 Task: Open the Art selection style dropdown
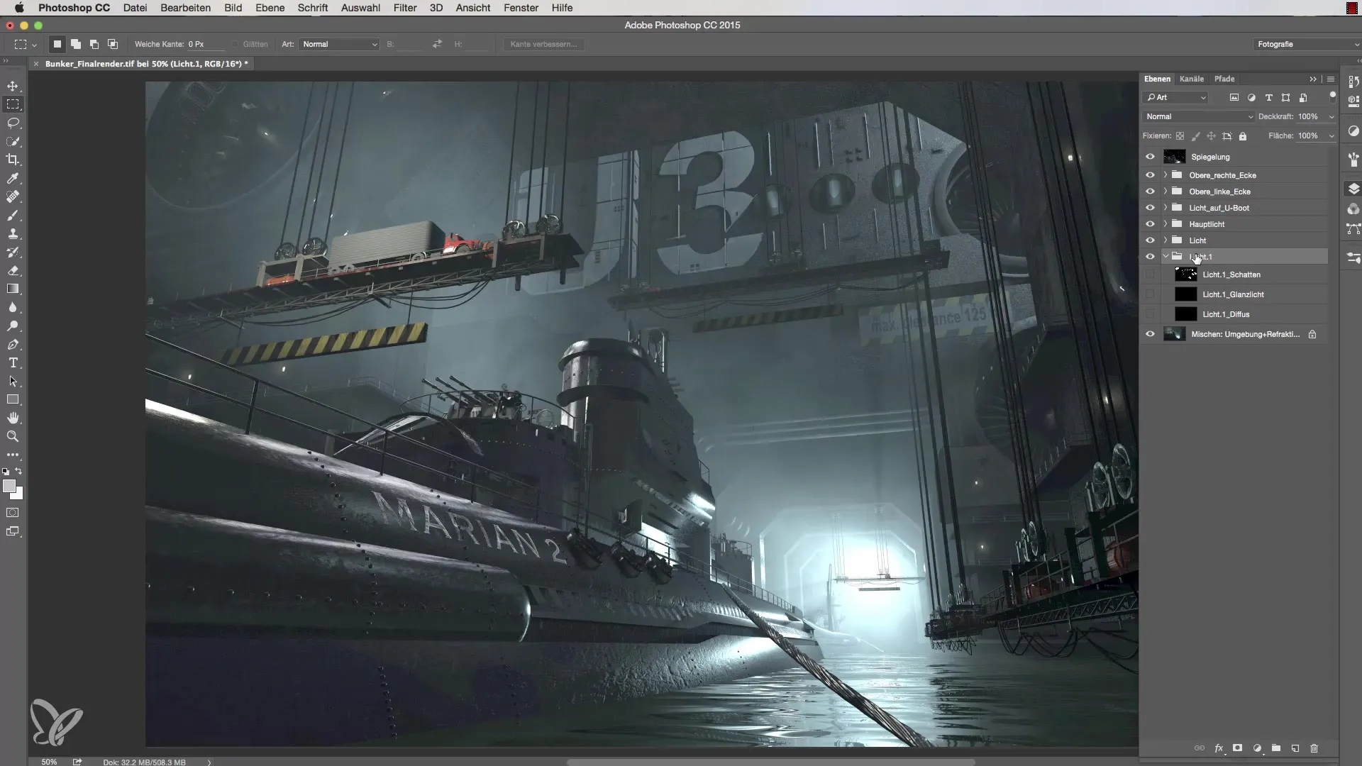pyautogui.click(x=339, y=44)
